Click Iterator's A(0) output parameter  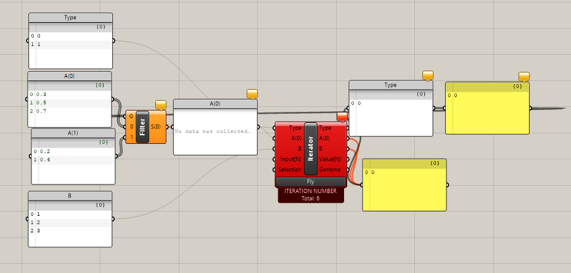click(x=324, y=138)
